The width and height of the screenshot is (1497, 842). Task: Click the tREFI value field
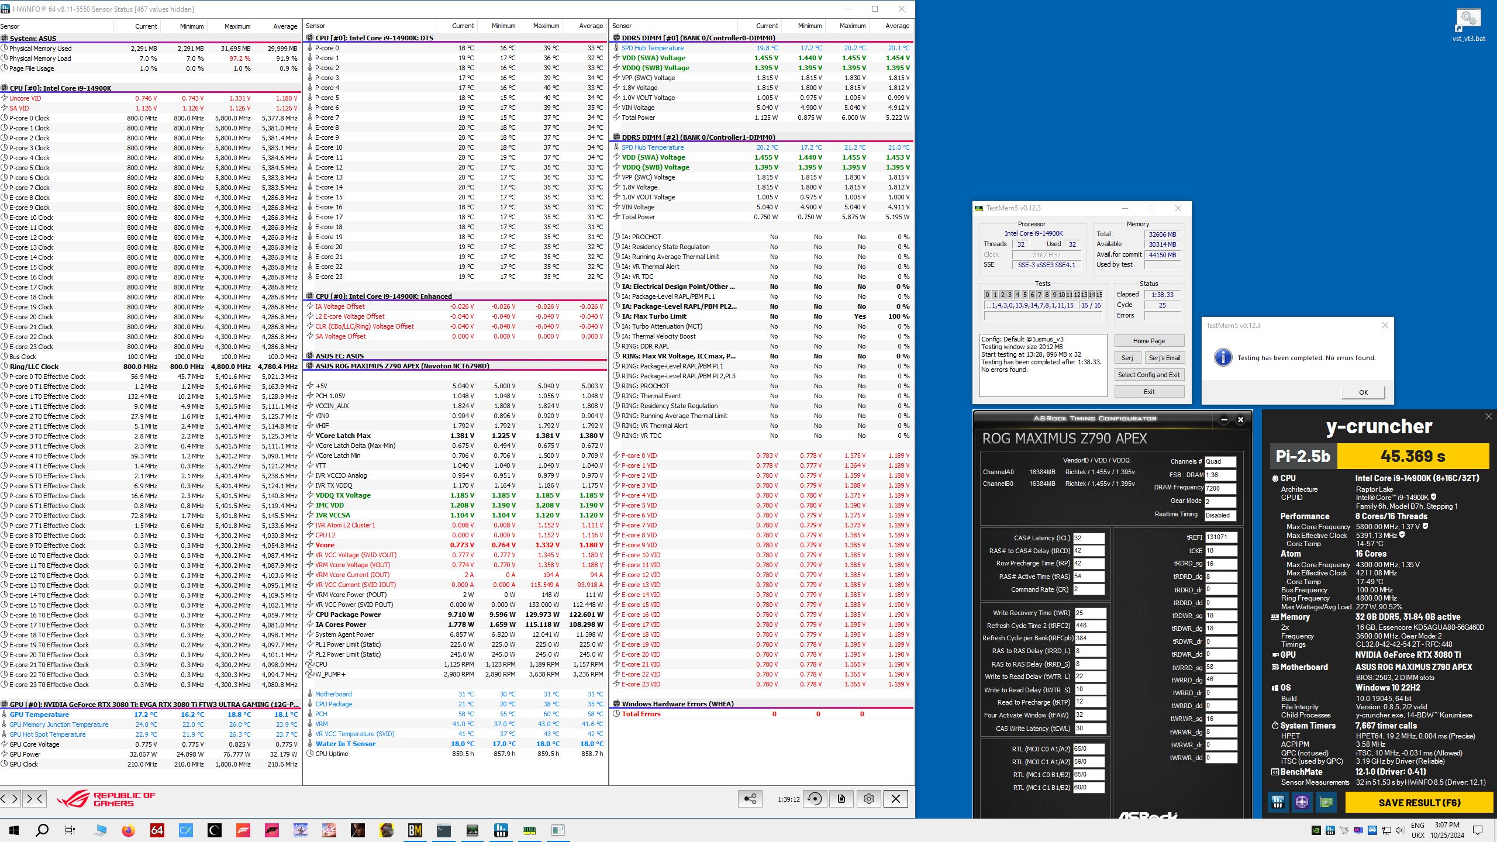click(1221, 537)
